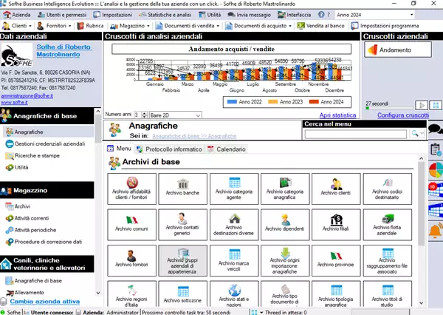Screen dimensions: 443x315
Task: Open Archivio raggruppamento file associato tile
Action: [x=388, y=261]
